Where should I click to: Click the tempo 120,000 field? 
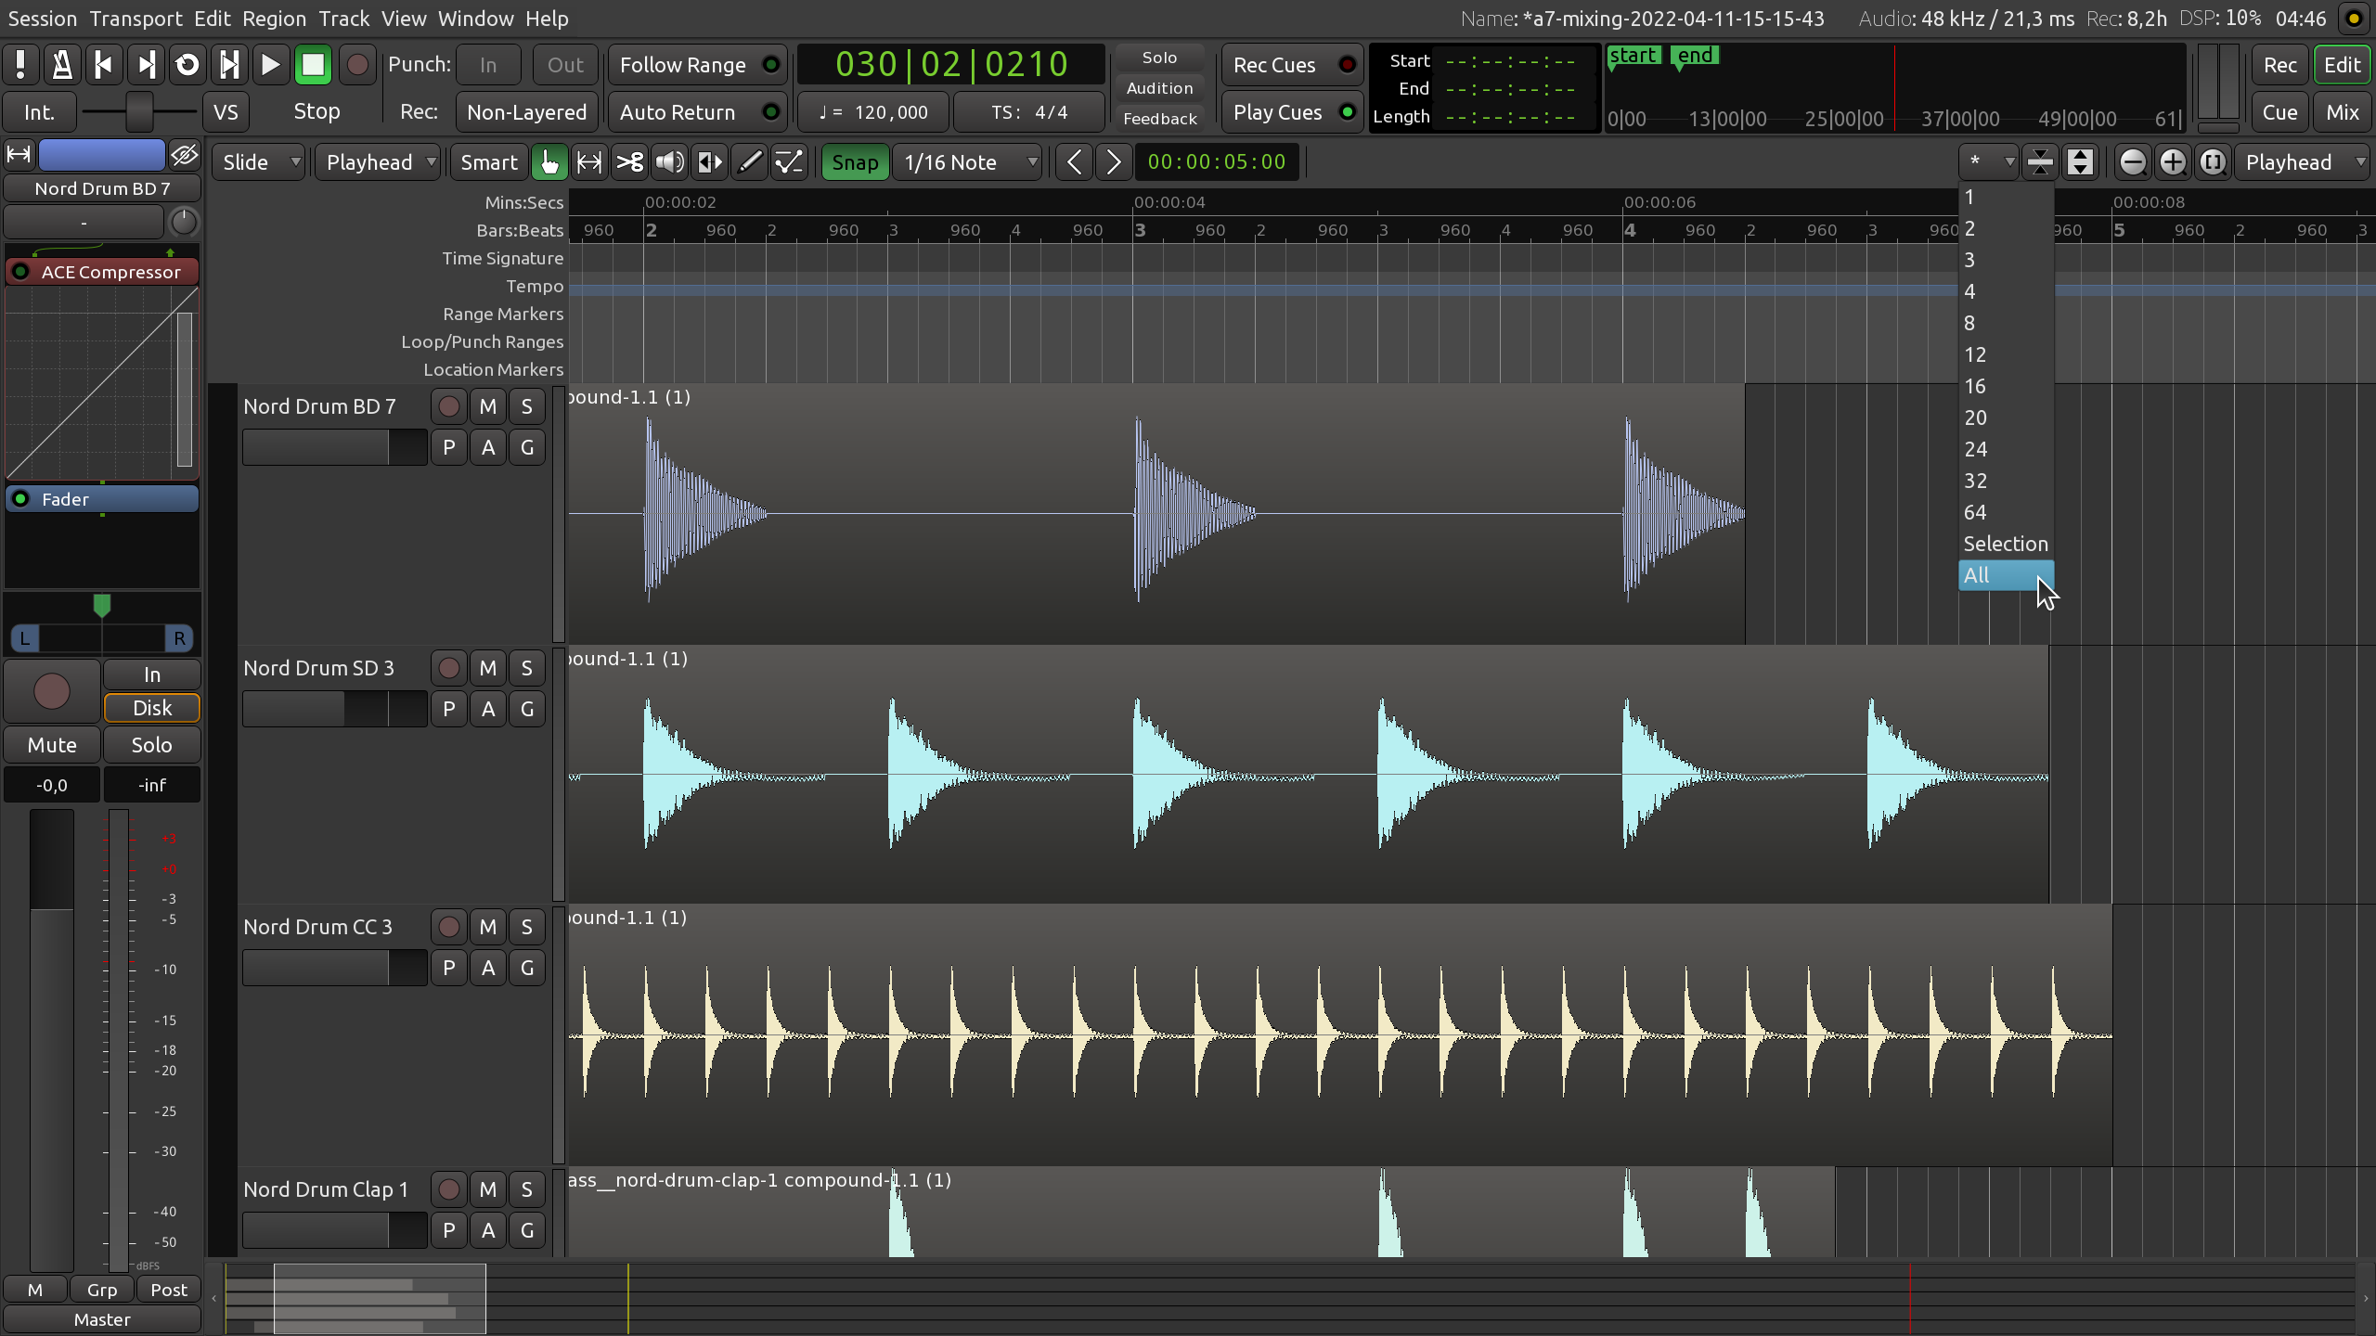pos(872,112)
